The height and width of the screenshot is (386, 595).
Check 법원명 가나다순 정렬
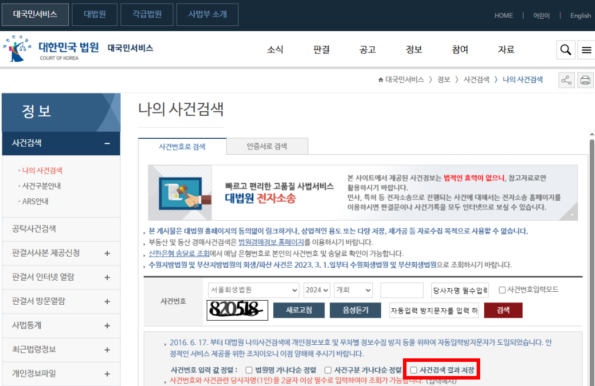pyautogui.click(x=249, y=370)
